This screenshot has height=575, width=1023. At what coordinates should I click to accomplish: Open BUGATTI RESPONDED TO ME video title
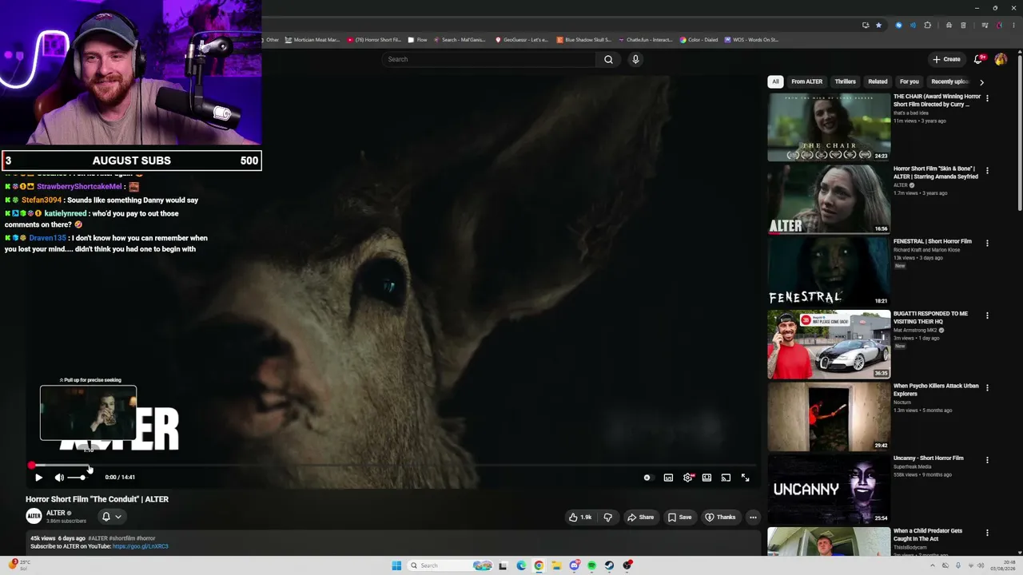point(930,318)
